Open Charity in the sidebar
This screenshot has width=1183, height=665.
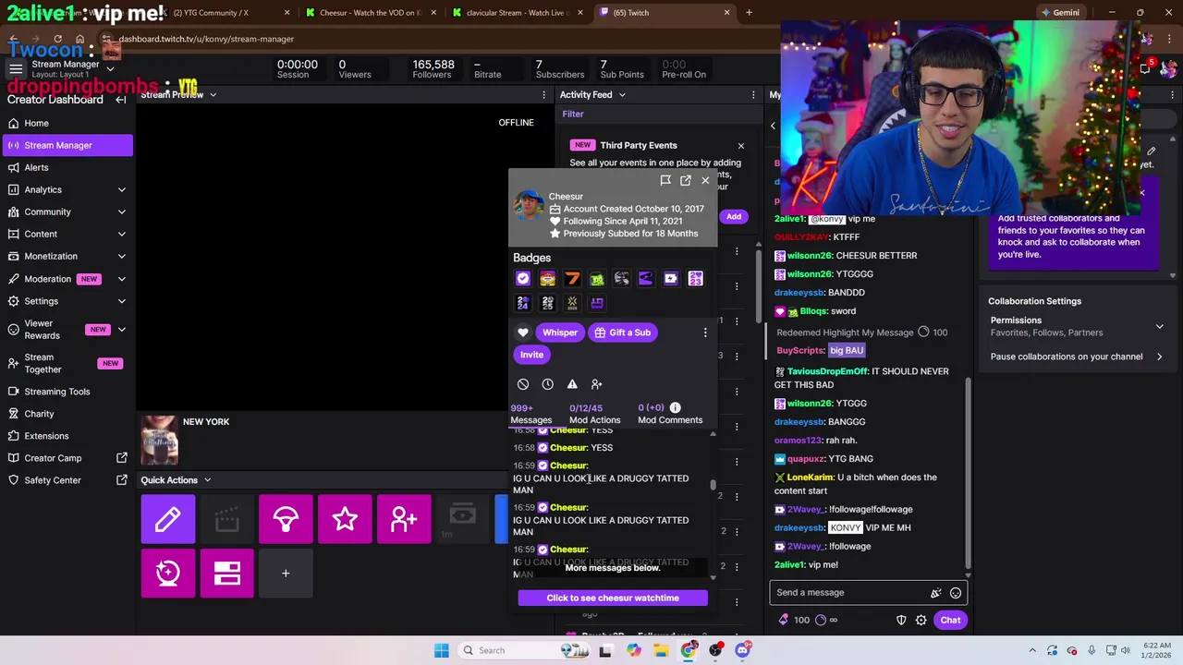[67, 414]
